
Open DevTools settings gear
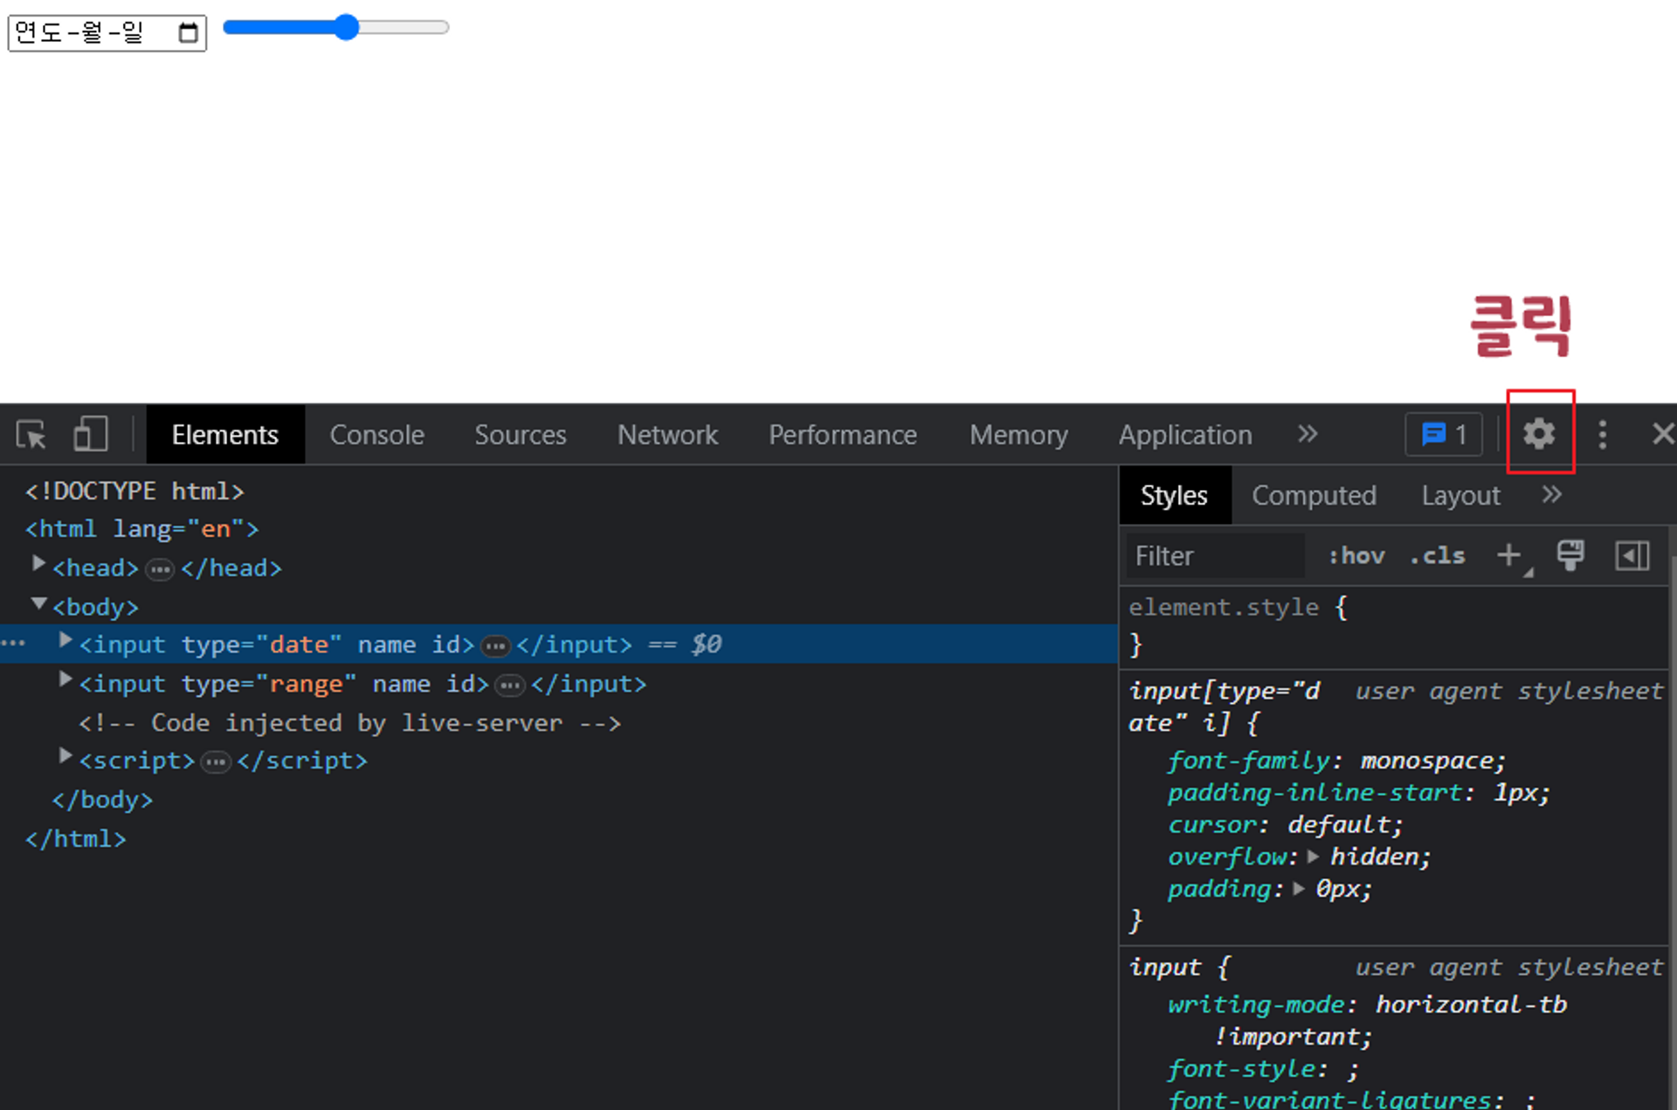1539,434
